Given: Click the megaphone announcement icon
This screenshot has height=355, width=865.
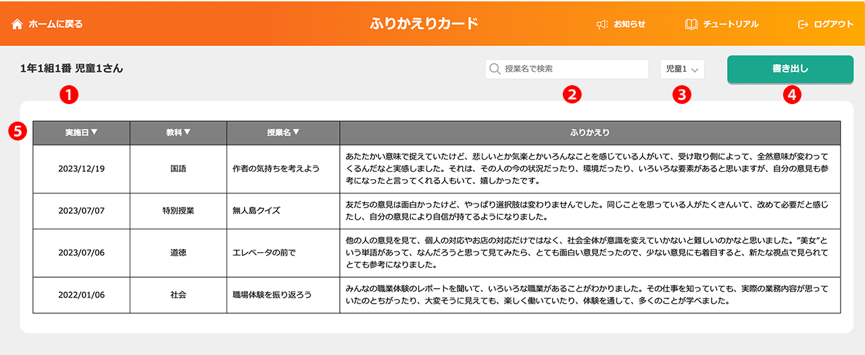Looking at the screenshot, I should pyautogui.click(x=602, y=24).
